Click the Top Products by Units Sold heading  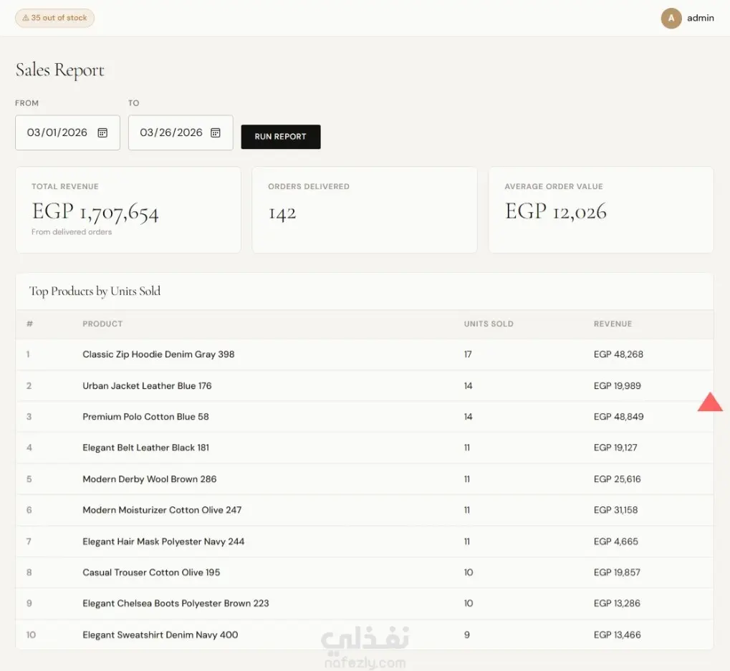95,291
